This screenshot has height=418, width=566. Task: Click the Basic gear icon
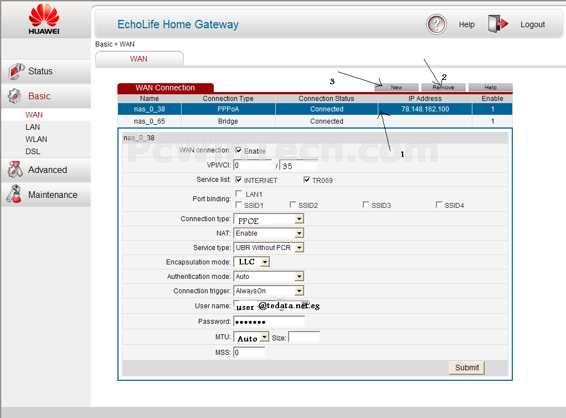15,96
